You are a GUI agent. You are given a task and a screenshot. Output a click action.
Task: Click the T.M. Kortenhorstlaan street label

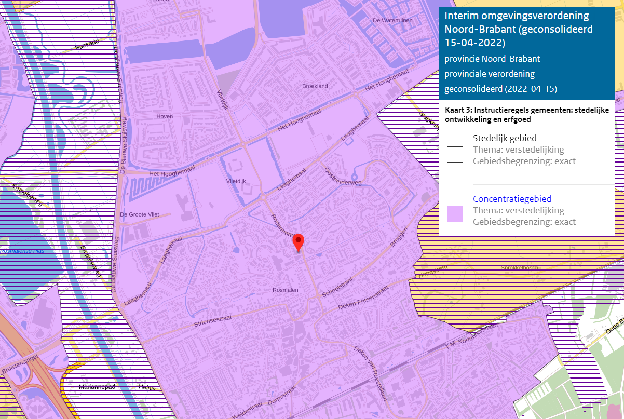[x=472, y=336]
